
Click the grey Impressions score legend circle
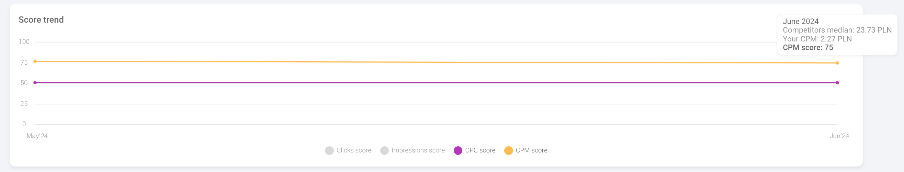[384, 151]
